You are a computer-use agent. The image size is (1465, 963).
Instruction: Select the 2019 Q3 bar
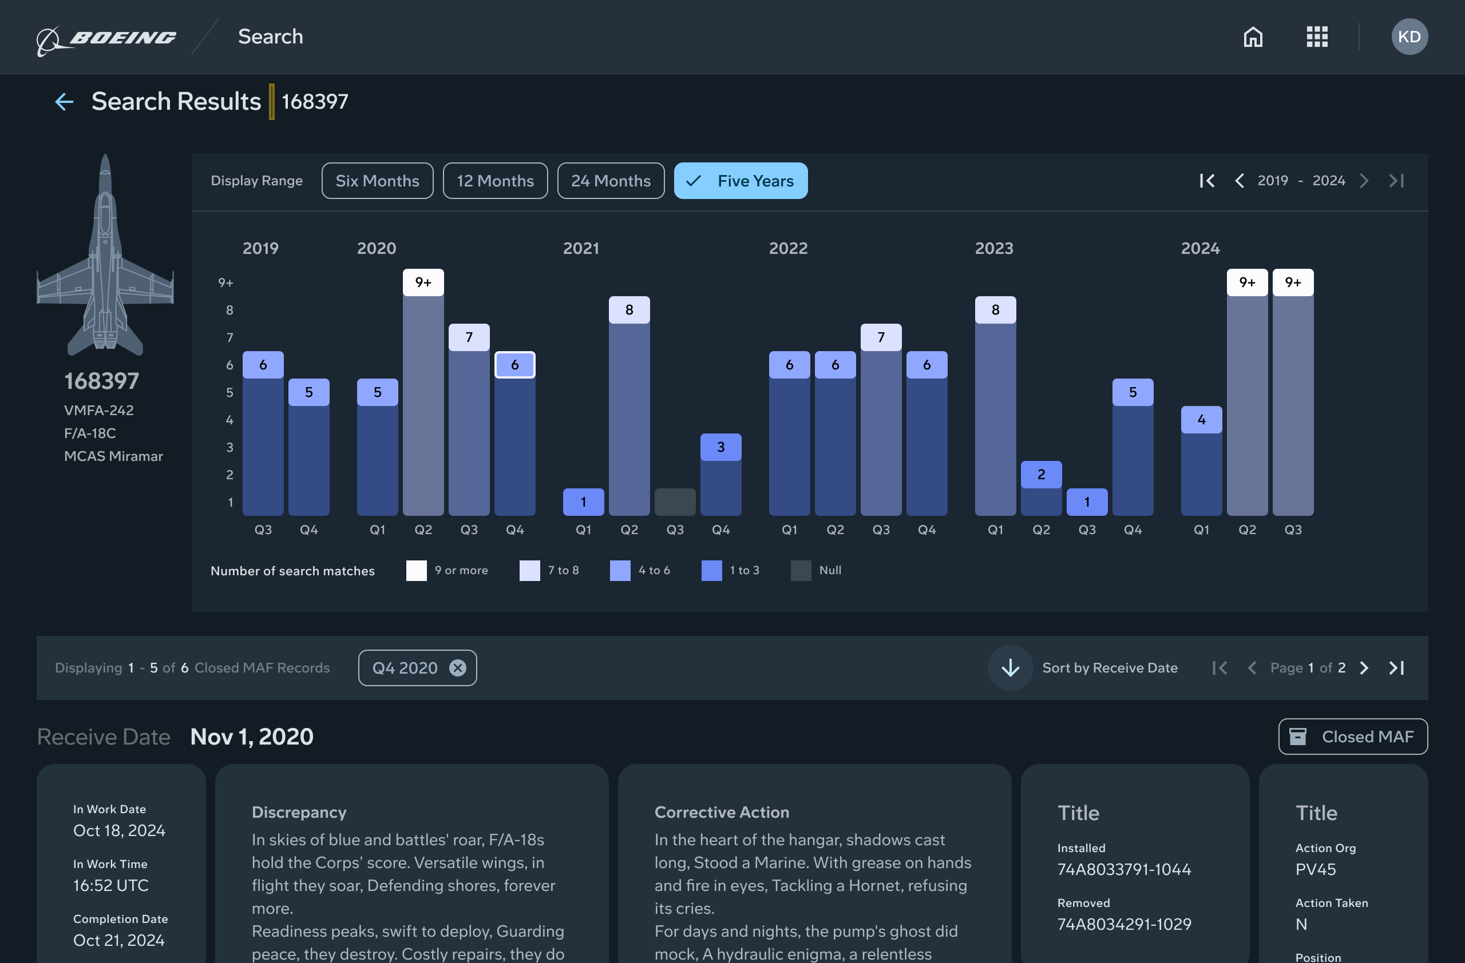tap(263, 433)
